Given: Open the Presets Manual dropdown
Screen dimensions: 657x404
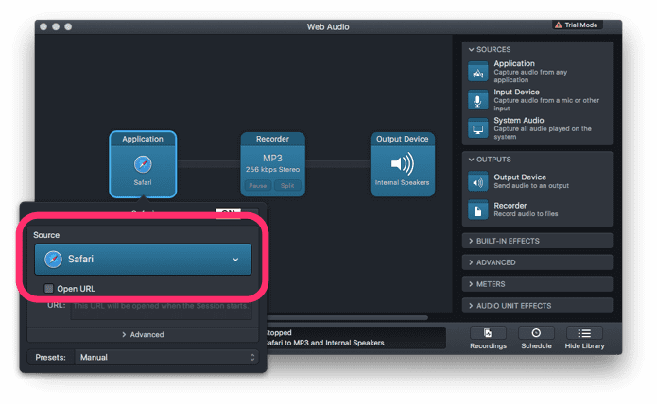Looking at the screenshot, I should pos(166,357).
